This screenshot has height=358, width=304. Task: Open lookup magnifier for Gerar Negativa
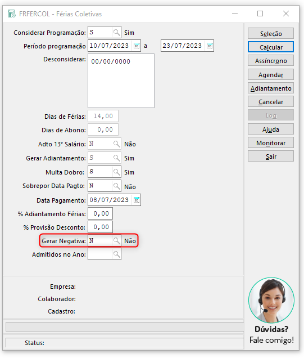coord(116,240)
